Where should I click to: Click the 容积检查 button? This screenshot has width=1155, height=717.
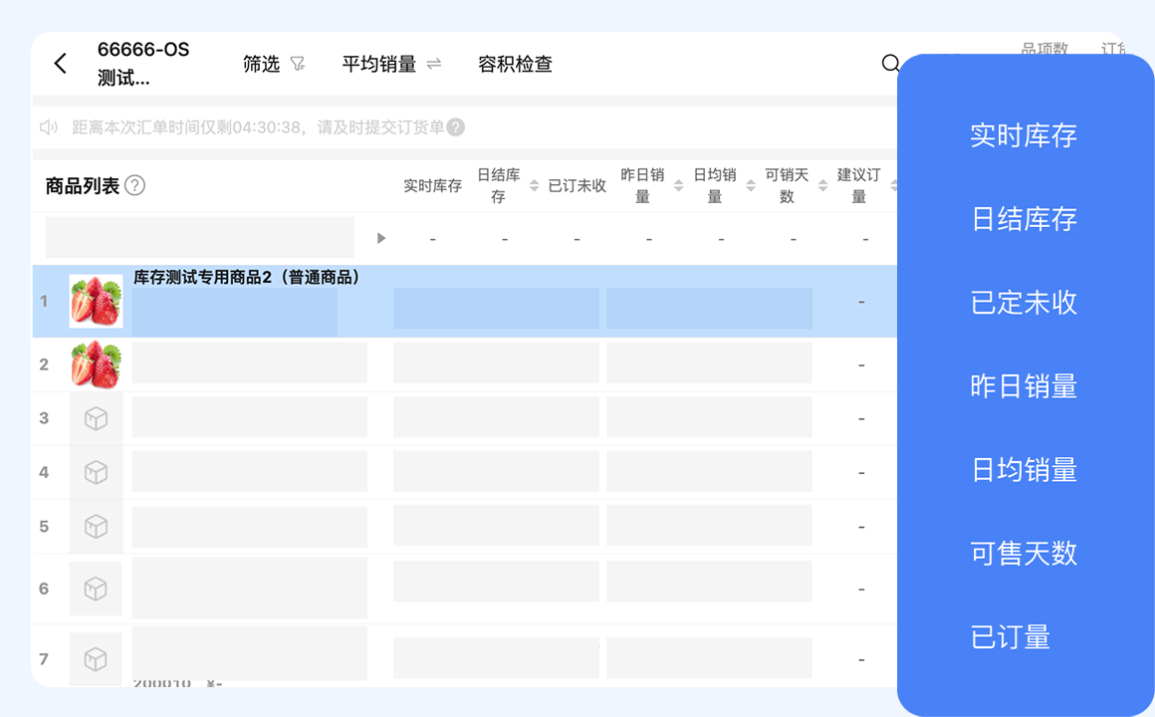coord(515,64)
